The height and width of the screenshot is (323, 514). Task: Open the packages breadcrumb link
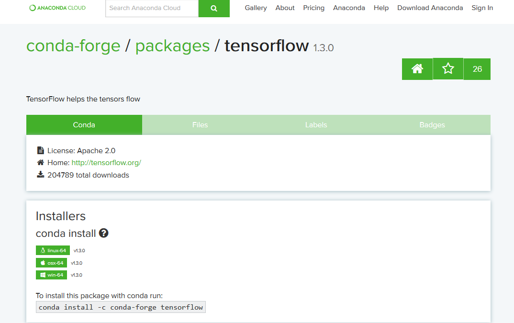point(172,45)
